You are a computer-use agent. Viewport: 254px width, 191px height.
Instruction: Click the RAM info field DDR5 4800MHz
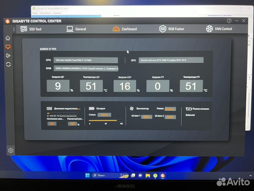click(86, 68)
